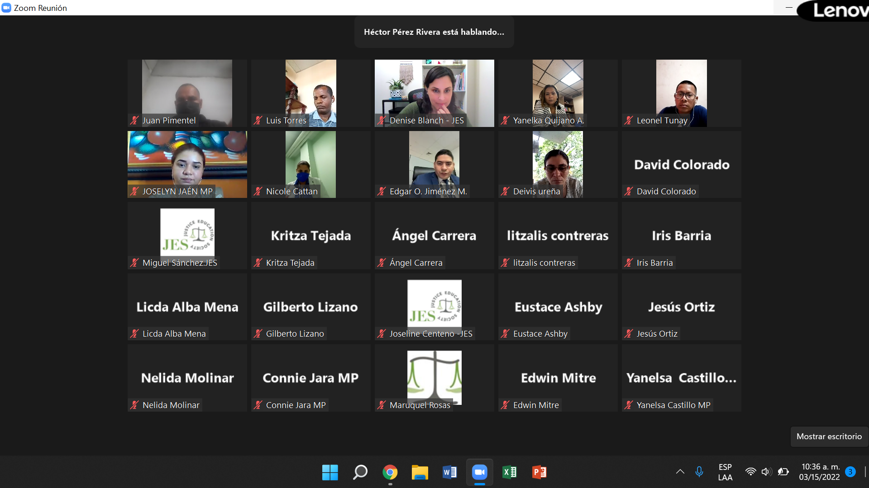This screenshot has width=869, height=488.
Task: Click the large Connie Jara MP name in tile
Action: [310, 378]
